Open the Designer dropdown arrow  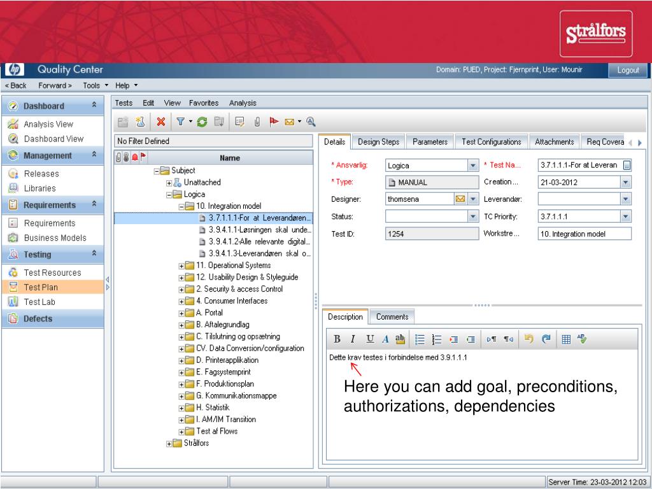click(473, 199)
